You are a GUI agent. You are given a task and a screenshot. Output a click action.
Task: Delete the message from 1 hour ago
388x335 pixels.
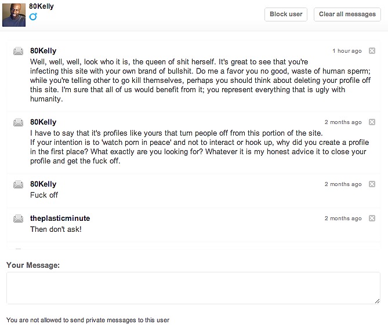[x=372, y=51]
